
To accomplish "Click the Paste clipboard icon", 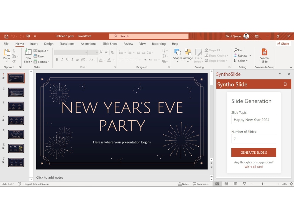I will pos(7,53).
